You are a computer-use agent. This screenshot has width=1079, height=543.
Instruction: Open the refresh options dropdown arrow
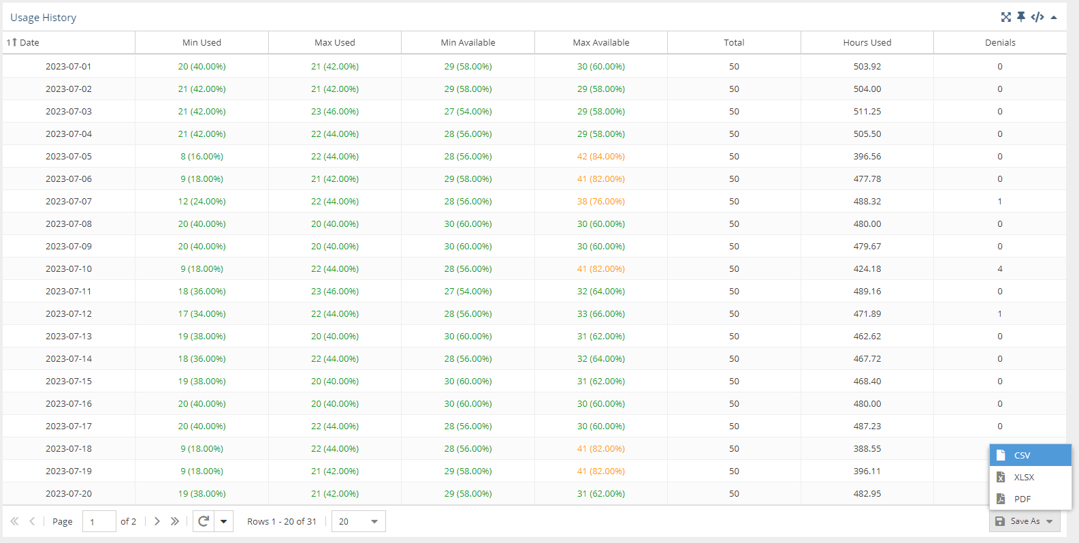(223, 521)
